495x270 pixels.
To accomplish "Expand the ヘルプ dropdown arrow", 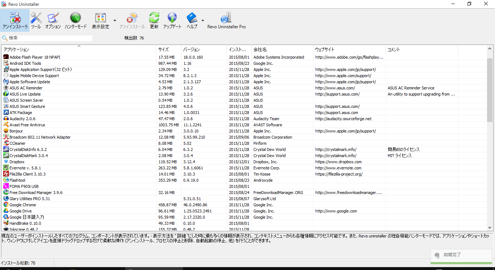I will 203,20.
